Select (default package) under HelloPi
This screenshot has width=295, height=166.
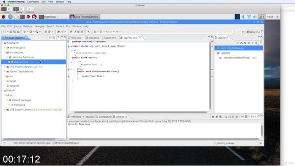tap(21, 100)
